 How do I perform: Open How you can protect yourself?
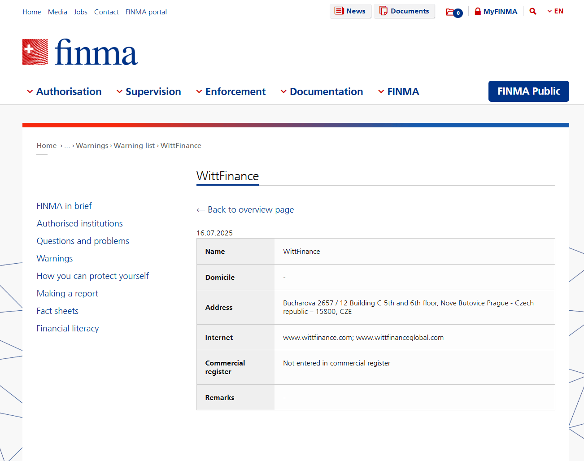[x=93, y=276]
